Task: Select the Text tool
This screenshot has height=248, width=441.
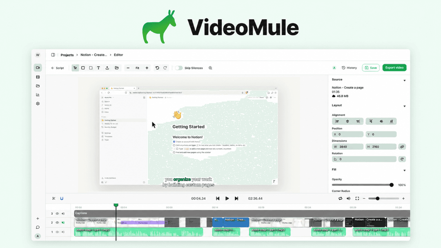Action: 98,68
